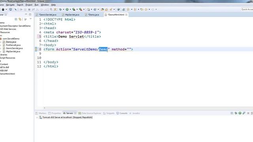Select Demo.java in project tree
Image resolution: width=253 pixels, height=142 pixels.
click(11, 42)
